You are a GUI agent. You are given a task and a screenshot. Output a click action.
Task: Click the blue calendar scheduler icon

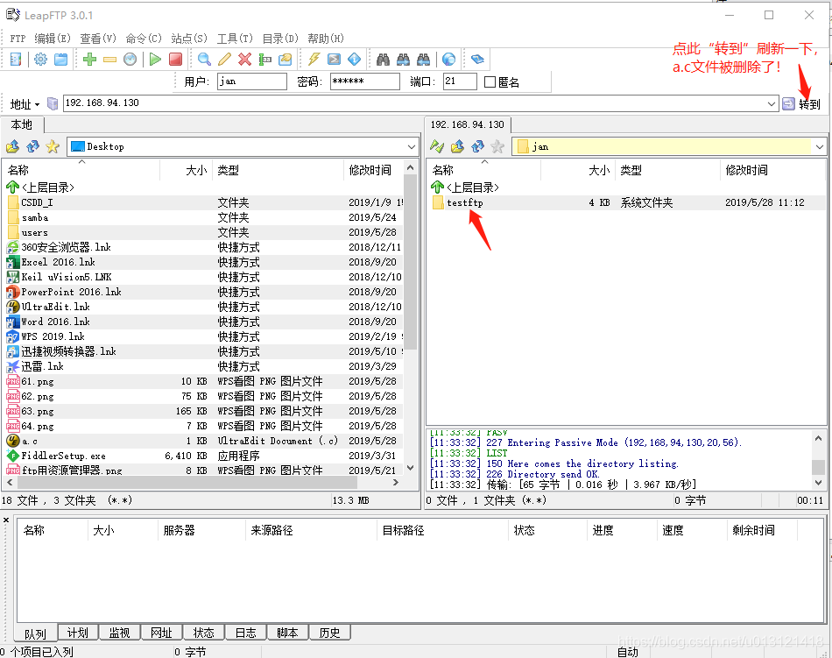point(61,59)
